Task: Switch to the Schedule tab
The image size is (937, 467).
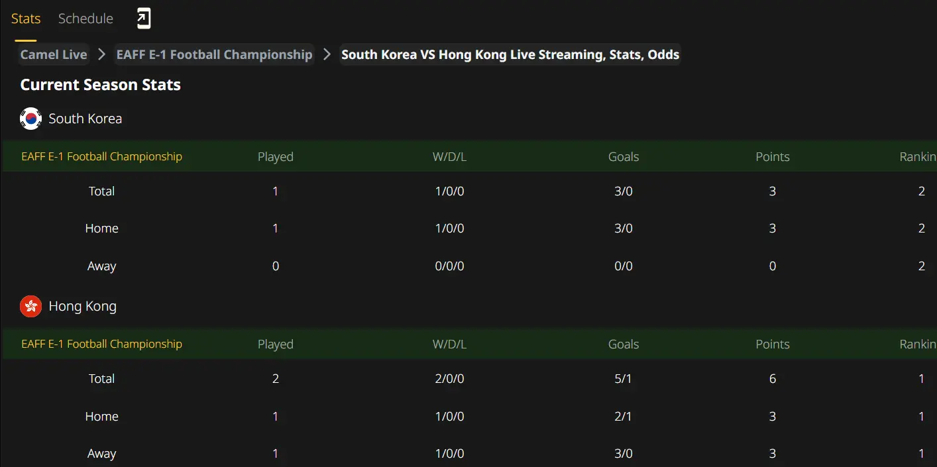Action: [x=85, y=19]
